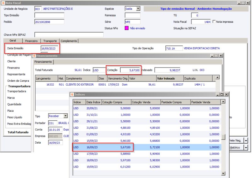Screen dimensions: 252x178
Task: Click the Nota Fiscal window title icon
Action: coord(3,3)
